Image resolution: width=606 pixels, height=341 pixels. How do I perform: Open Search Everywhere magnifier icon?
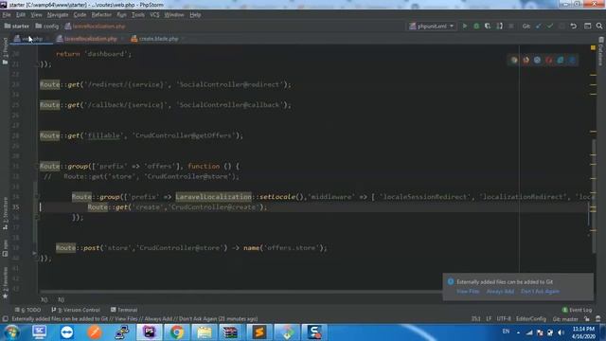(599, 26)
